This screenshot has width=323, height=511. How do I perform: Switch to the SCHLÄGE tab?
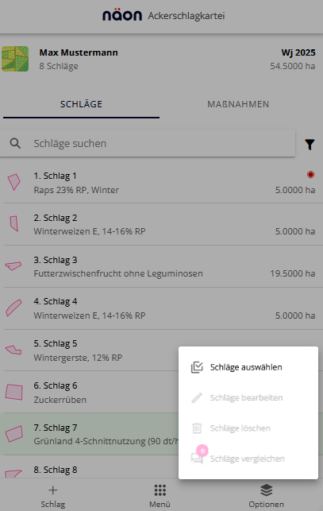[82, 104]
